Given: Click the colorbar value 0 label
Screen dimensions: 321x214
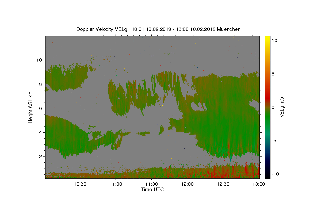Looking at the screenshot, I should click(x=273, y=107).
